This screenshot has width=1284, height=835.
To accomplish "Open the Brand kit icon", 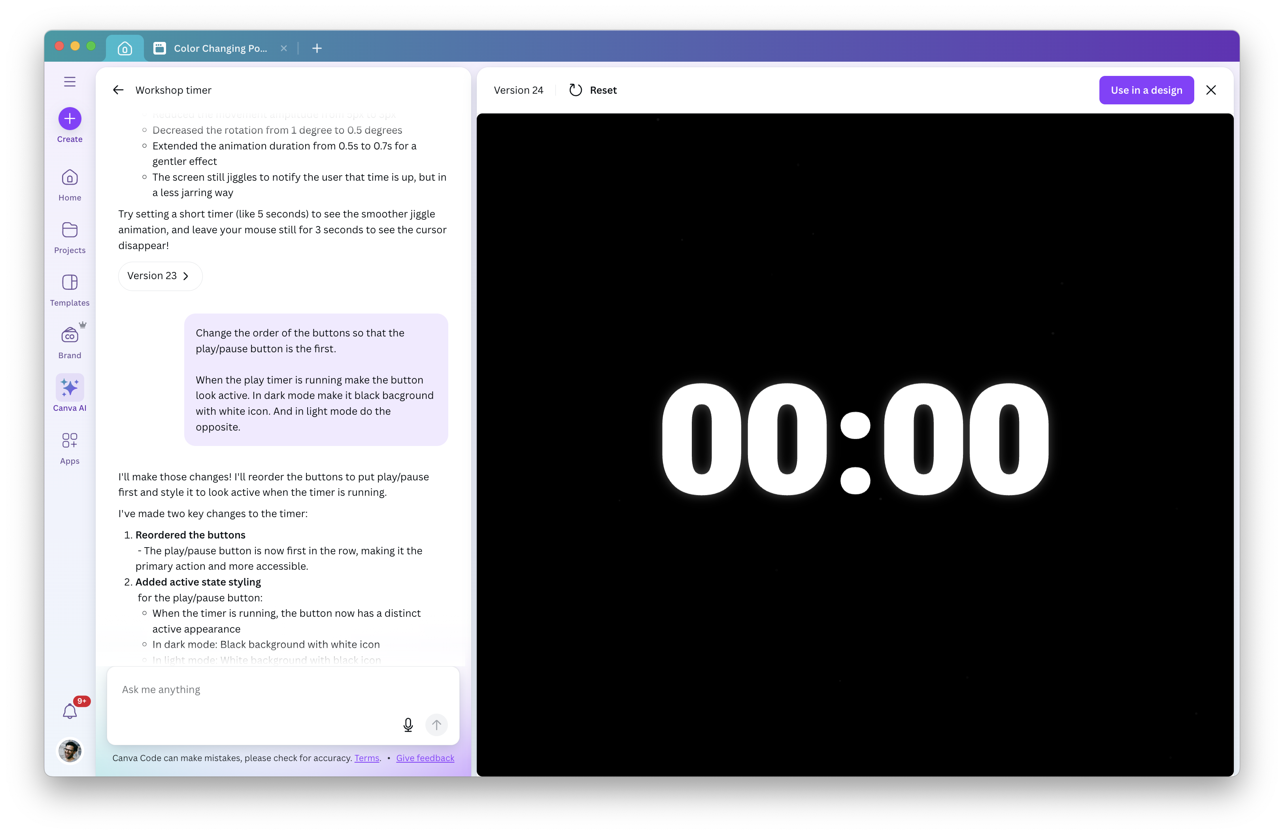I will [70, 336].
